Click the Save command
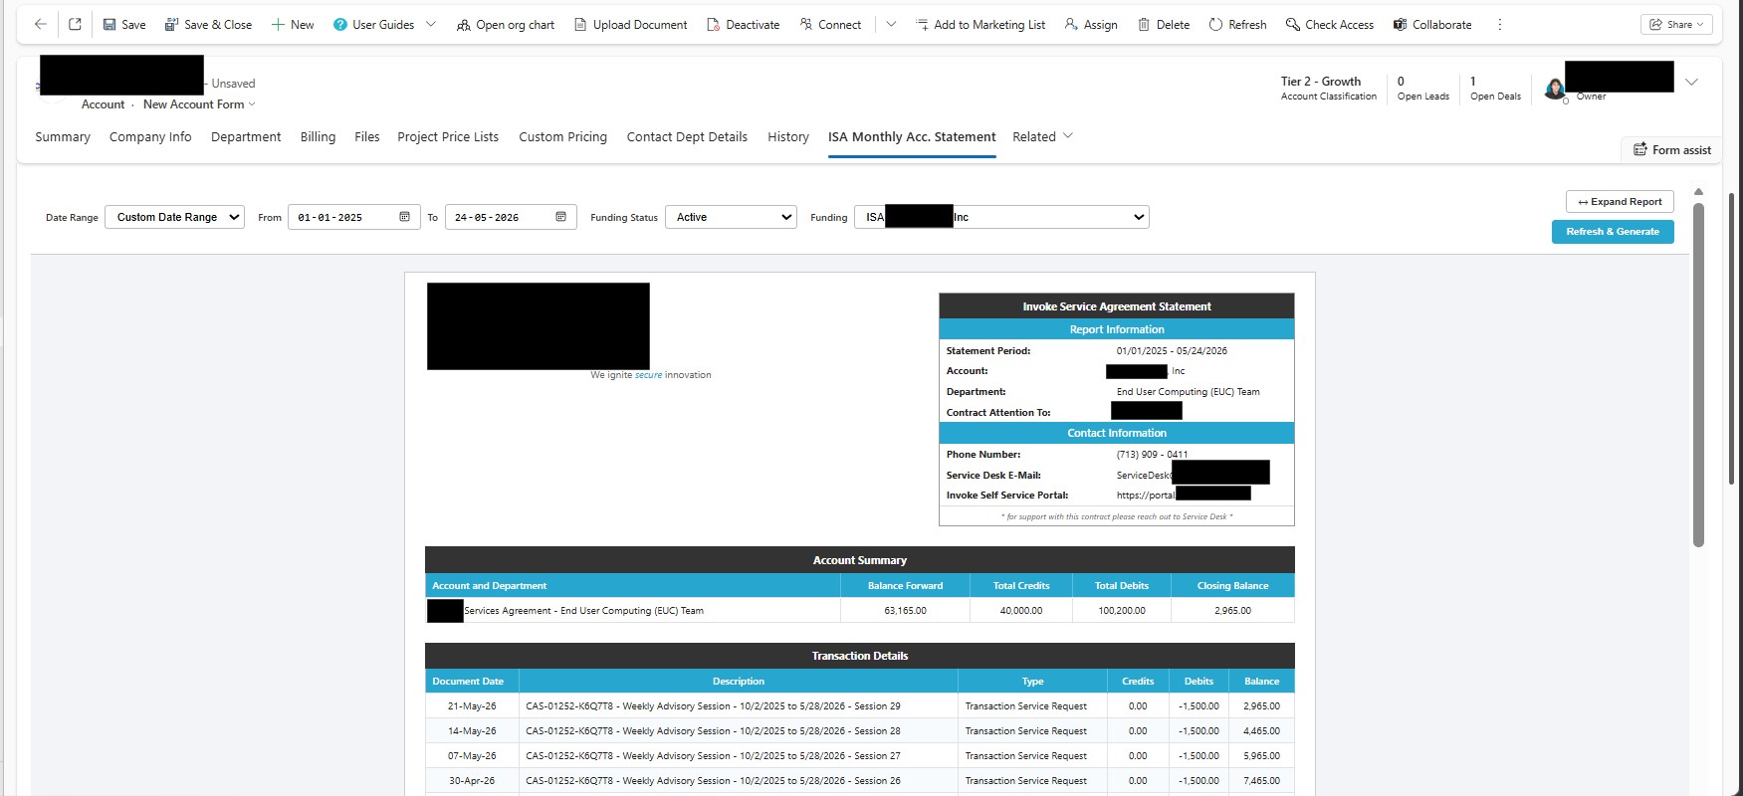The width and height of the screenshot is (1743, 796). click(124, 24)
